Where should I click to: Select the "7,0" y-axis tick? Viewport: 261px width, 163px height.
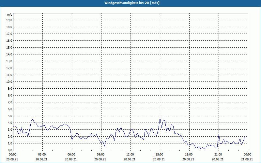point(10,102)
